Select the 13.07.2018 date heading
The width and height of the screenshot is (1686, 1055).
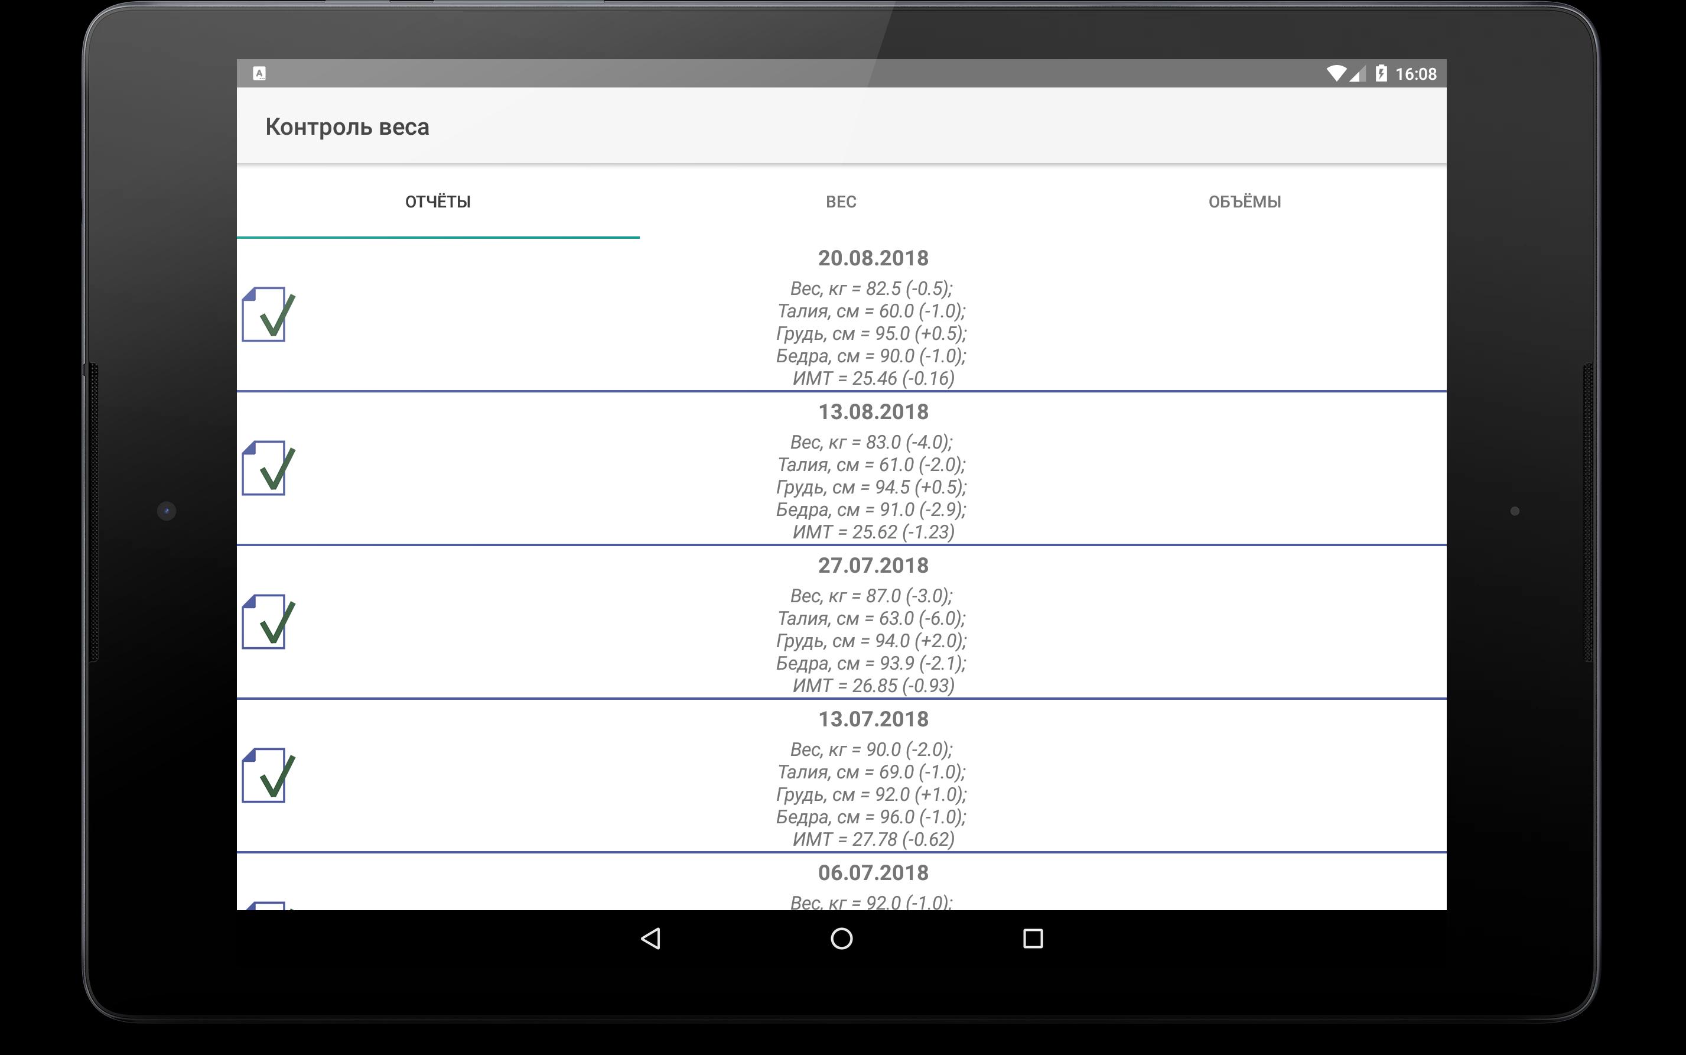[x=873, y=719]
